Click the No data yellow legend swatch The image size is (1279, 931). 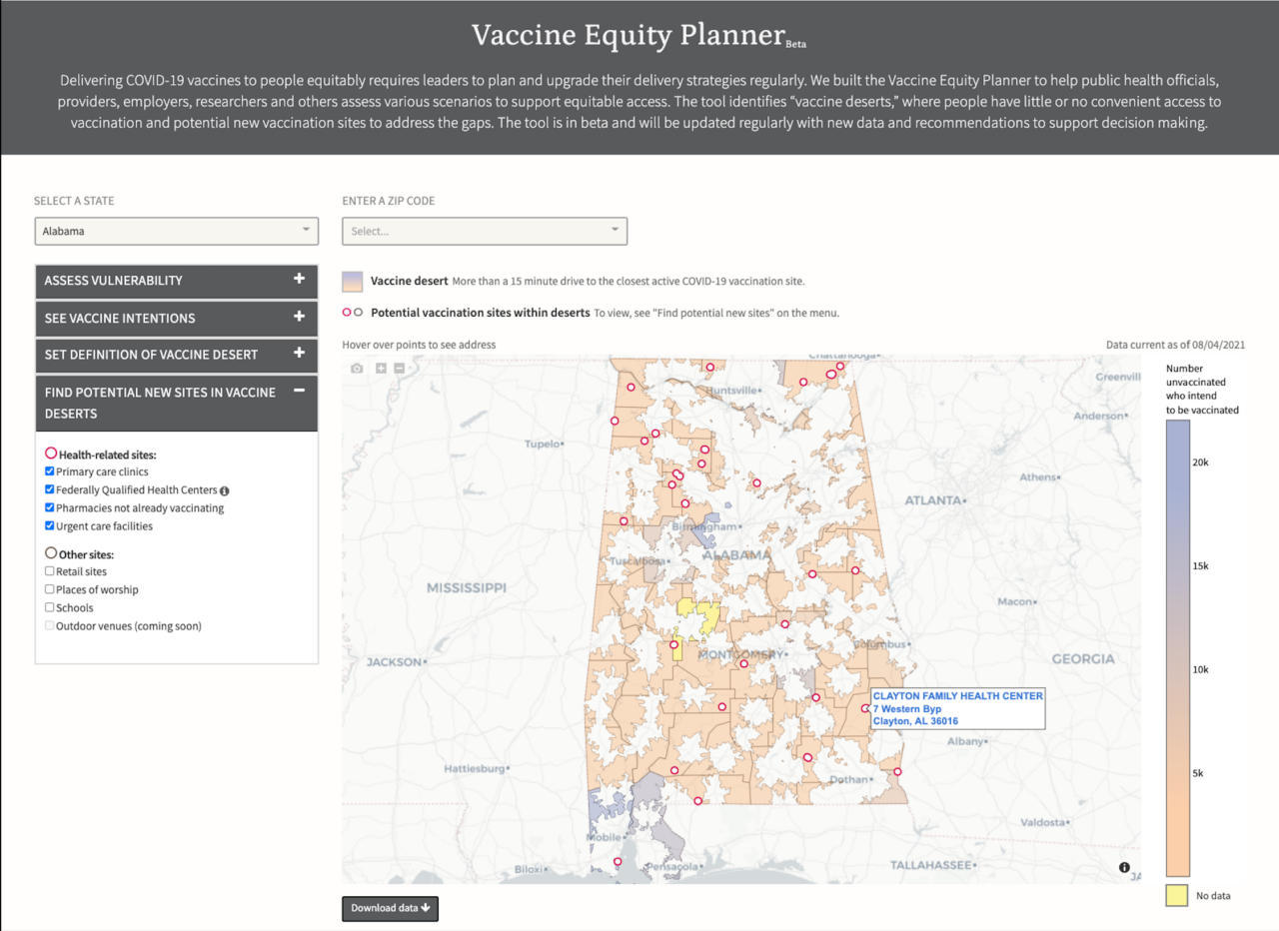point(1177,895)
